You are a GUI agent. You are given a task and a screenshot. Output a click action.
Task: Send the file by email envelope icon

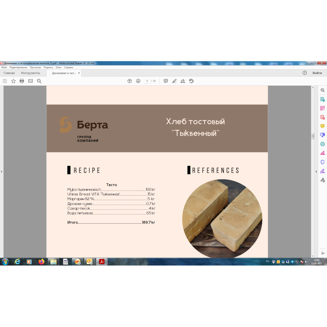(30, 81)
